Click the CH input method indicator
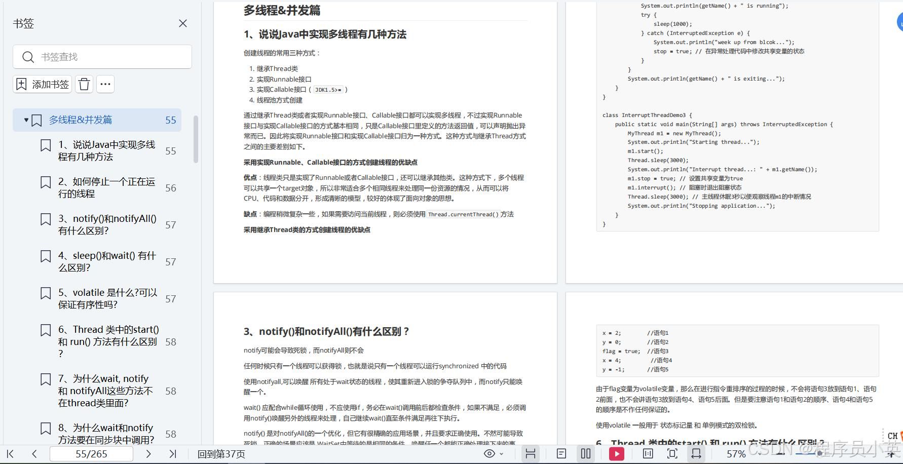Screen dimensions: 903x464 [893, 436]
